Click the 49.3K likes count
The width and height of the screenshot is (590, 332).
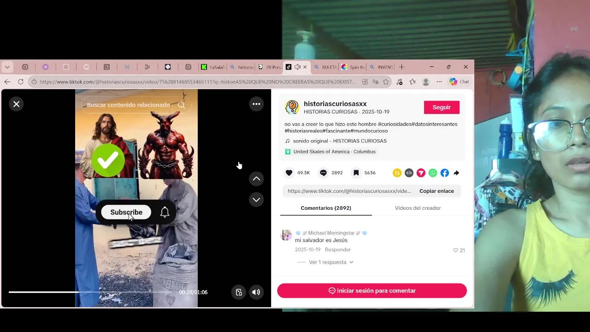pos(303,173)
